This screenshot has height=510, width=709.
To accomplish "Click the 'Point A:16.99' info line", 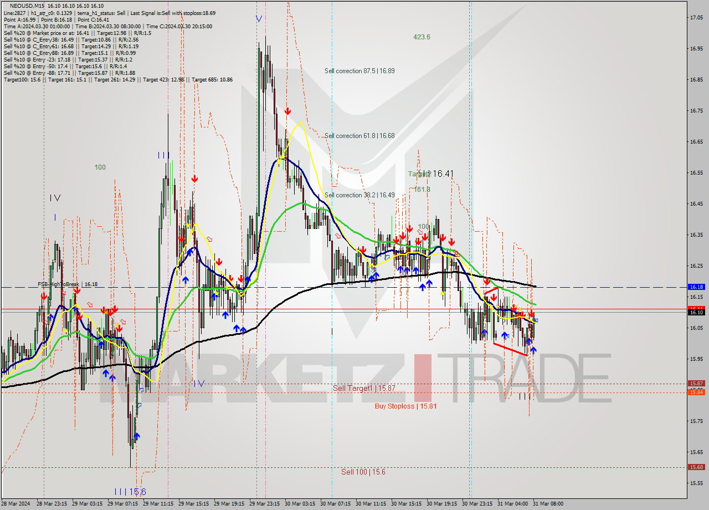I will [56, 19].
